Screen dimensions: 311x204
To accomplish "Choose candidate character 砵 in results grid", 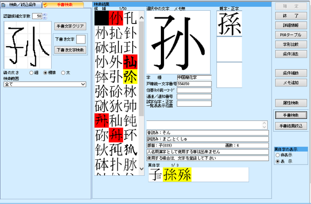I will click(101, 165).
